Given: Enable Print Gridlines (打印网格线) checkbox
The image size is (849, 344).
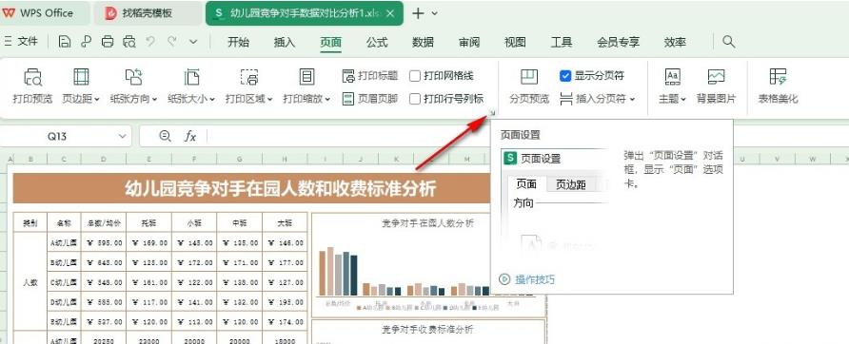Looking at the screenshot, I should 415,76.
